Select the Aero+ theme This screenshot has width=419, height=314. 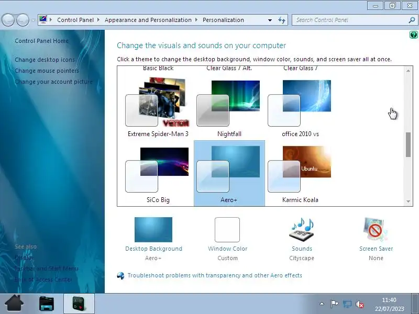[x=229, y=174]
